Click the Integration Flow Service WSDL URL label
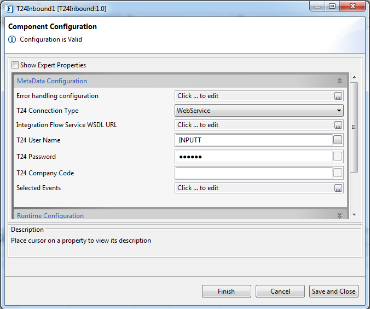 click(67, 125)
